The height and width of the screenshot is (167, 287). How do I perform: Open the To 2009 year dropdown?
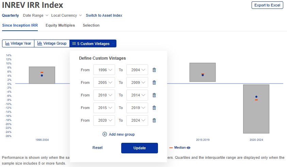point(137,82)
